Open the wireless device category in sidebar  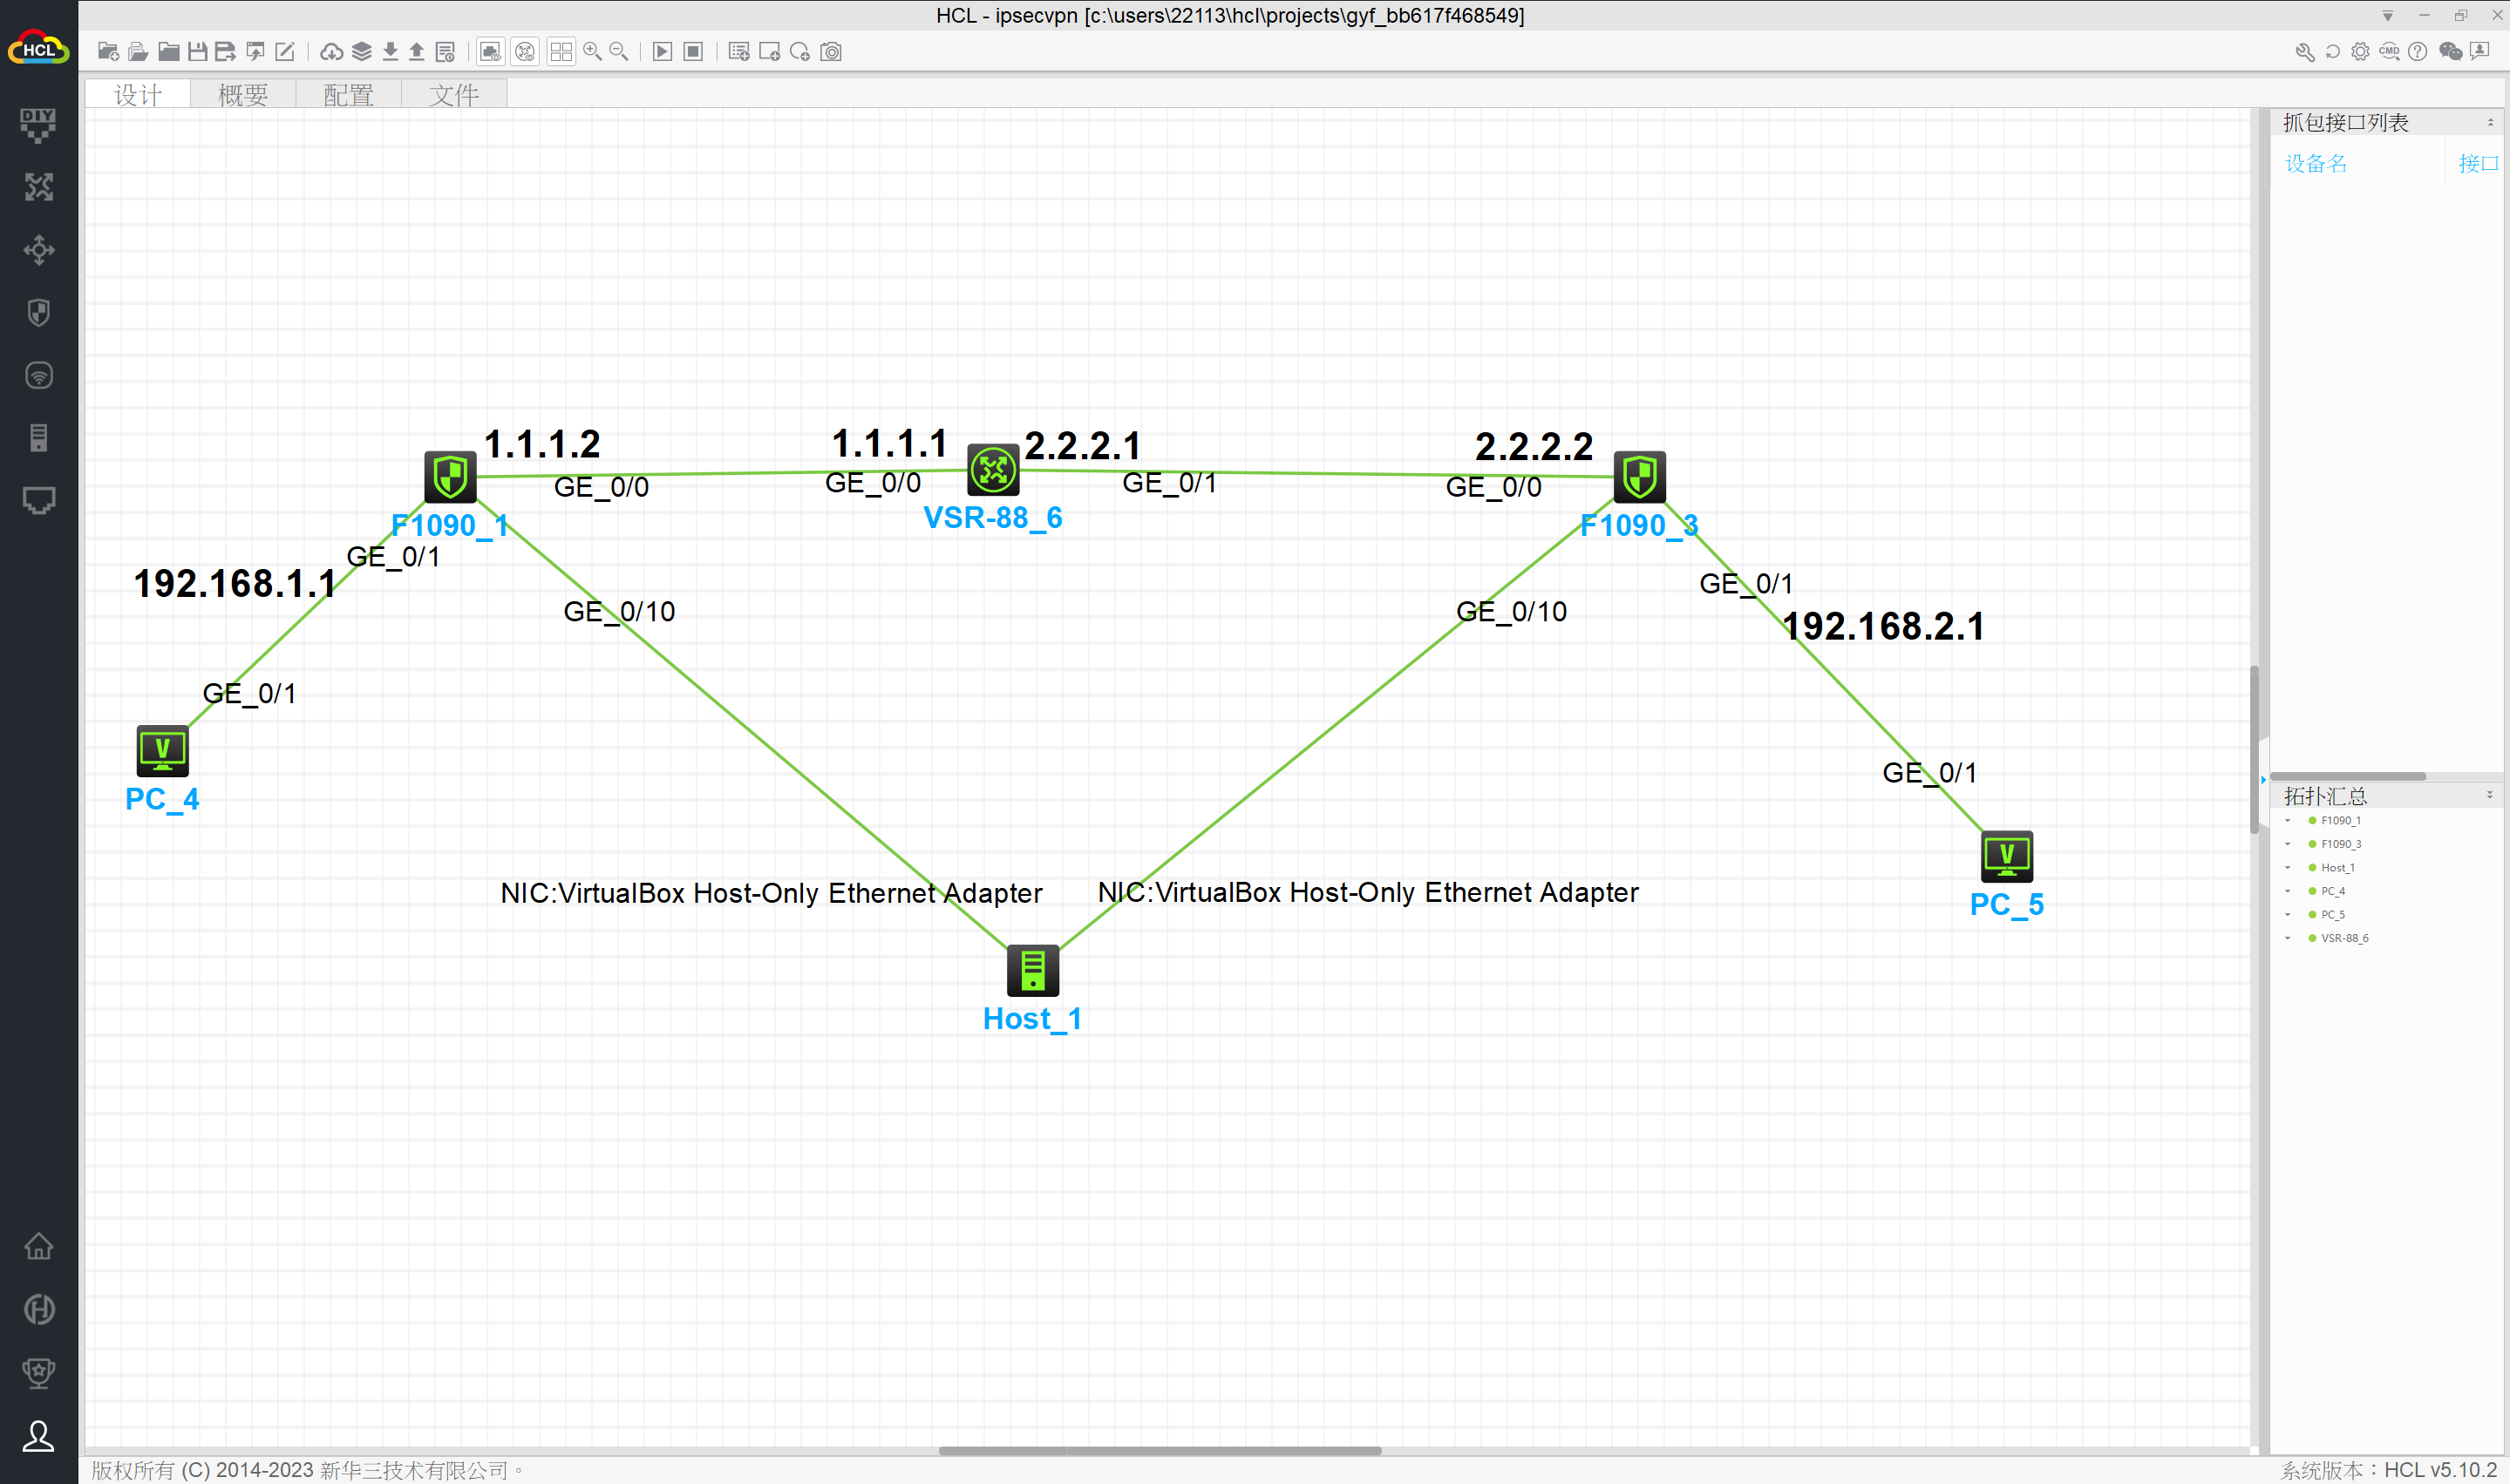click(x=39, y=376)
